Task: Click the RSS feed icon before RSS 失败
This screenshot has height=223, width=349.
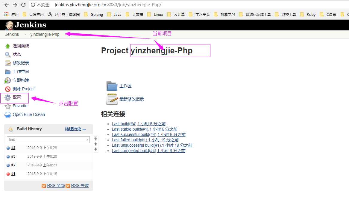Action: (68, 186)
